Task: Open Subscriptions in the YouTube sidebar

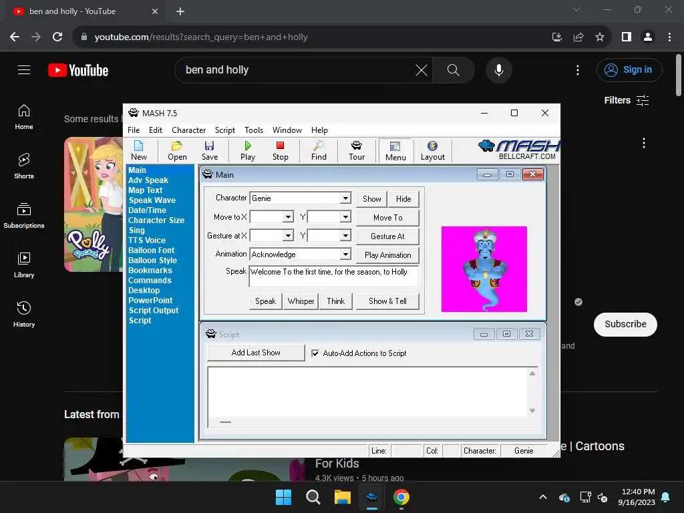Action: tap(24, 216)
